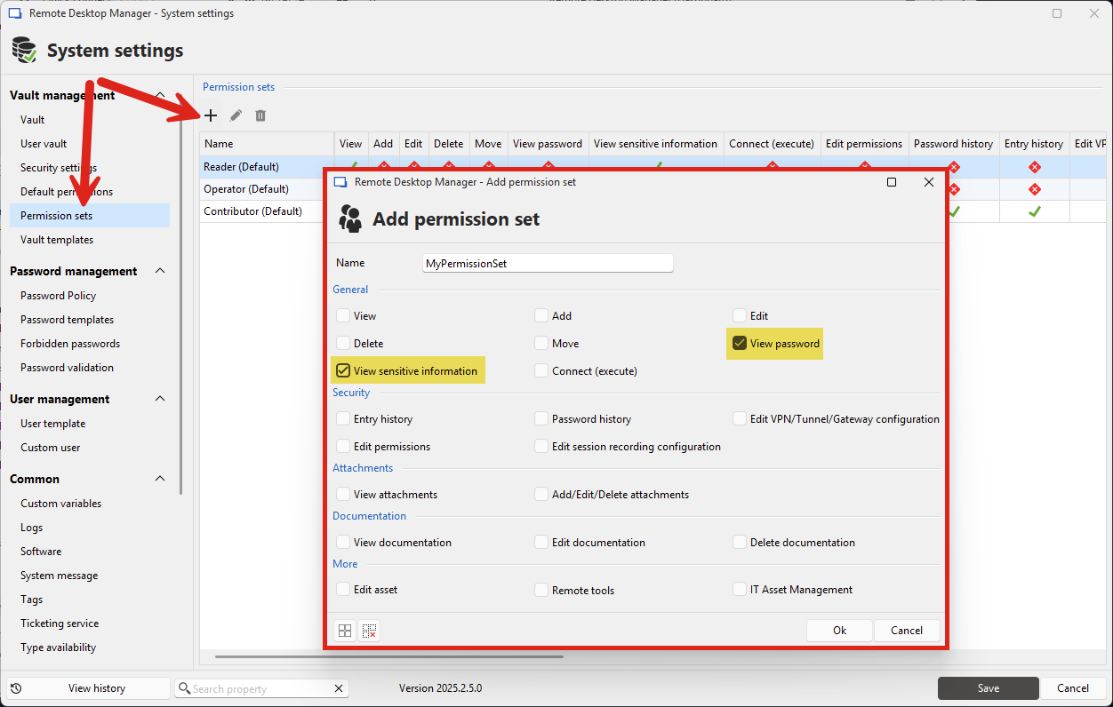Tick the View documentation checkbox
Viewport: 1113px width, 707px height.
pos(343,543)
